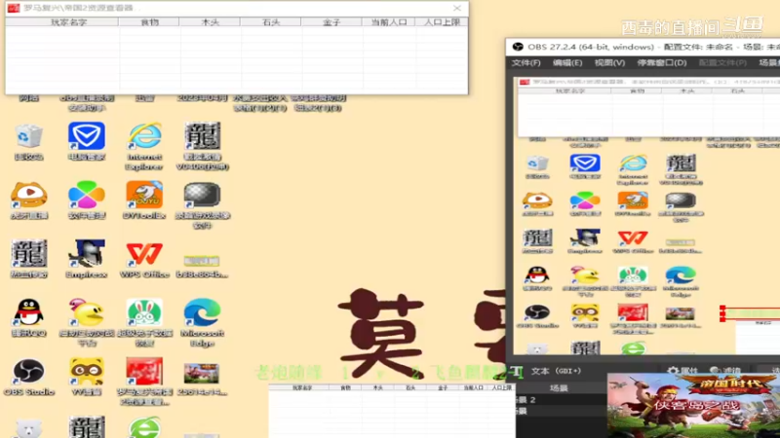780x438 pixels.
Task: Open the green e browser icon on the bottom row
Action: [x=144, y=428]
